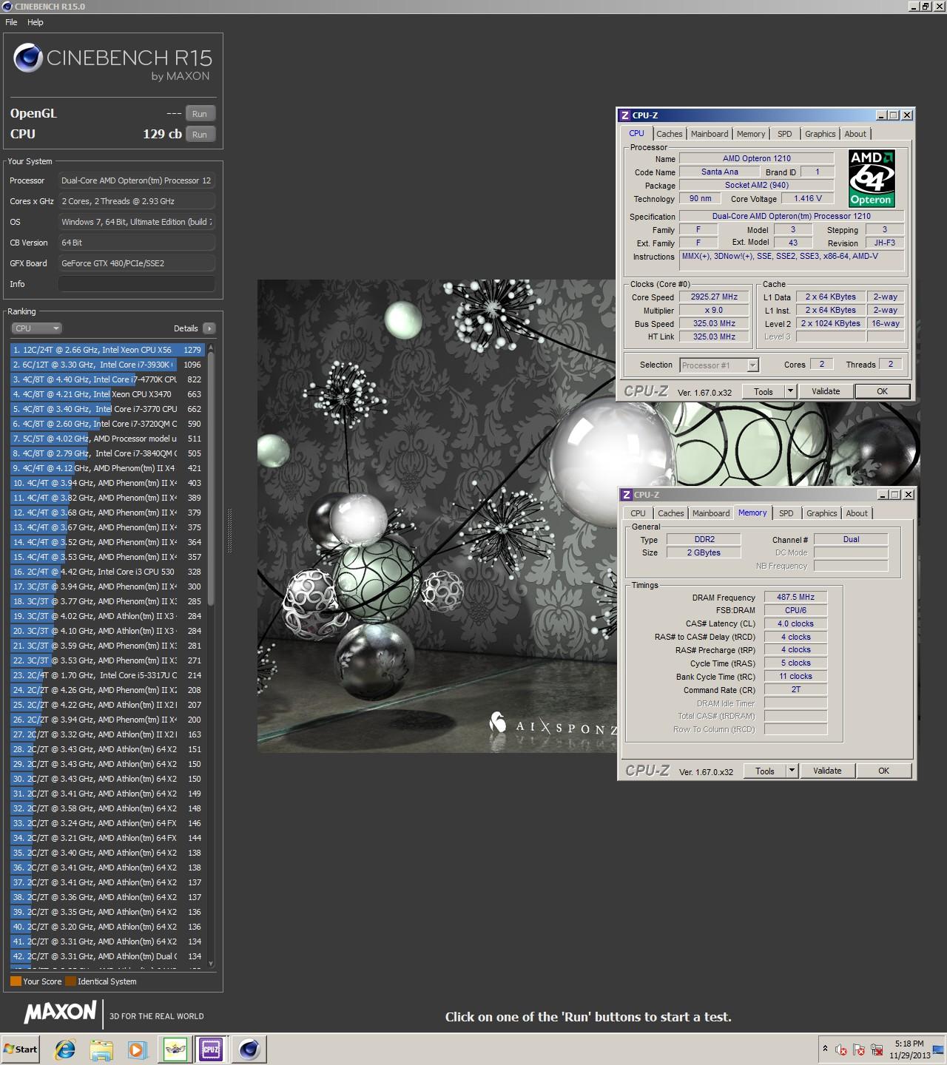This screenshot has height=1065, width=947.
Task: Click the DRAM Frequency value 487.5 MHz
Action: (x=795, y=598)
